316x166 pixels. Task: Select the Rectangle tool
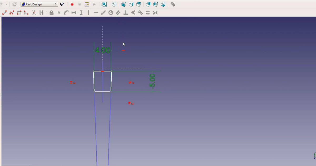click(19, 12)
